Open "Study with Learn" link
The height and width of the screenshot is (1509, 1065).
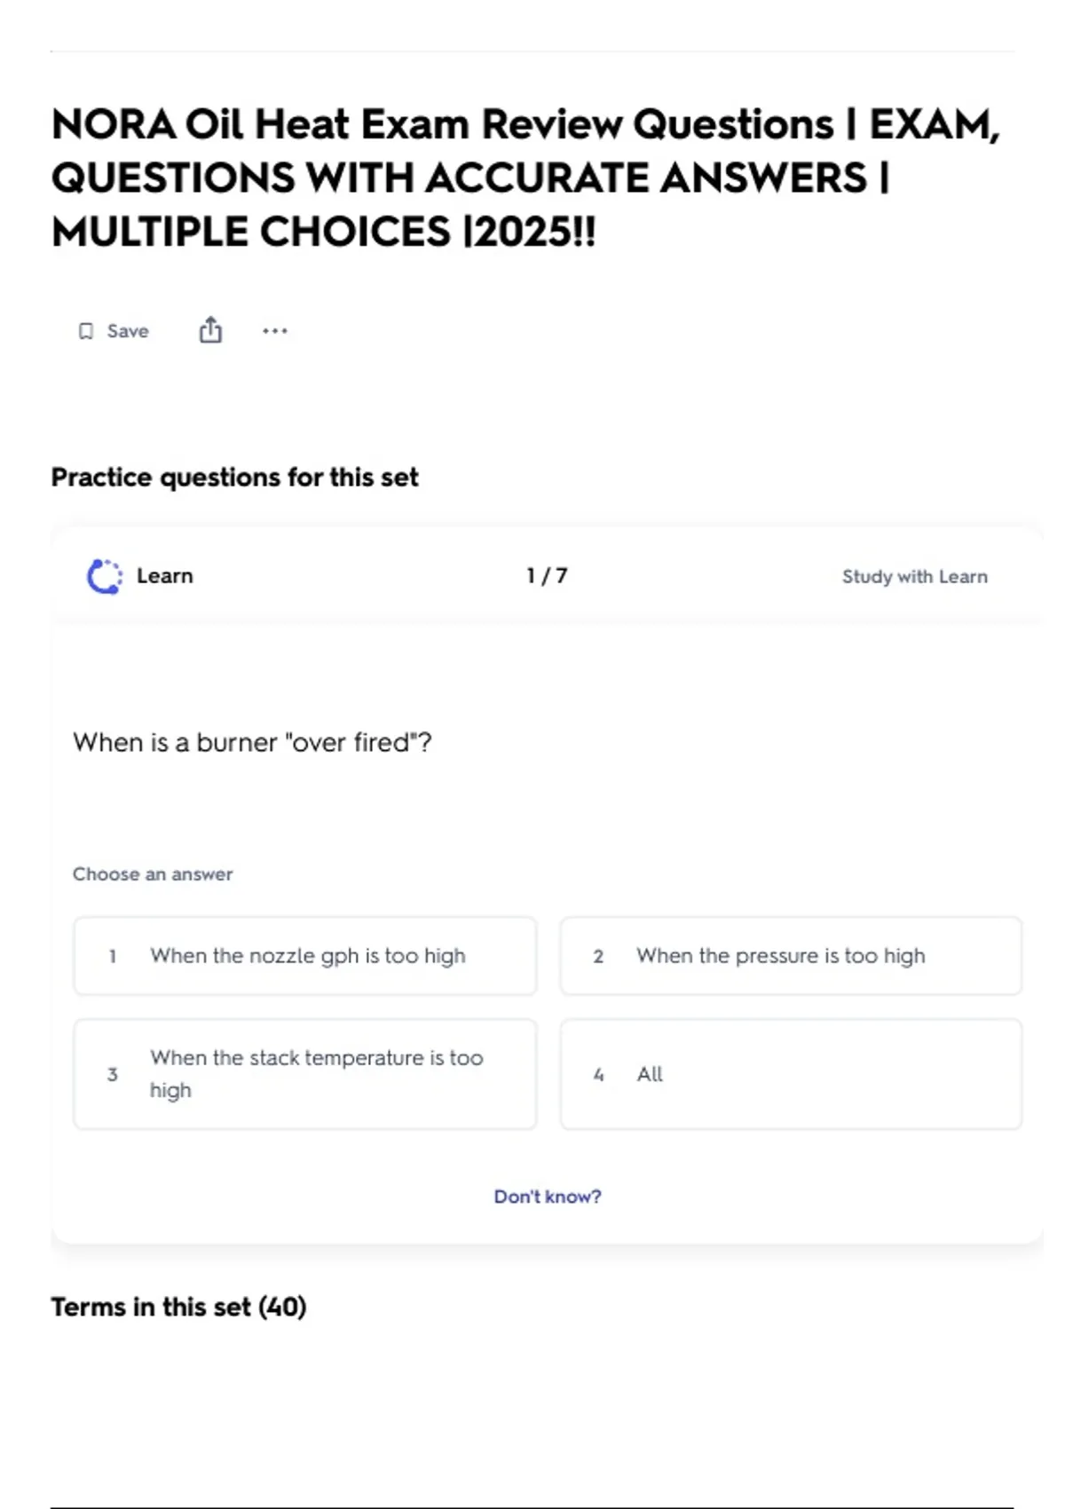(914, 576)
